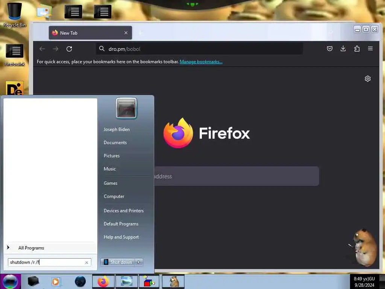Click the user account picture in Start menu

[x=126, y=108]
